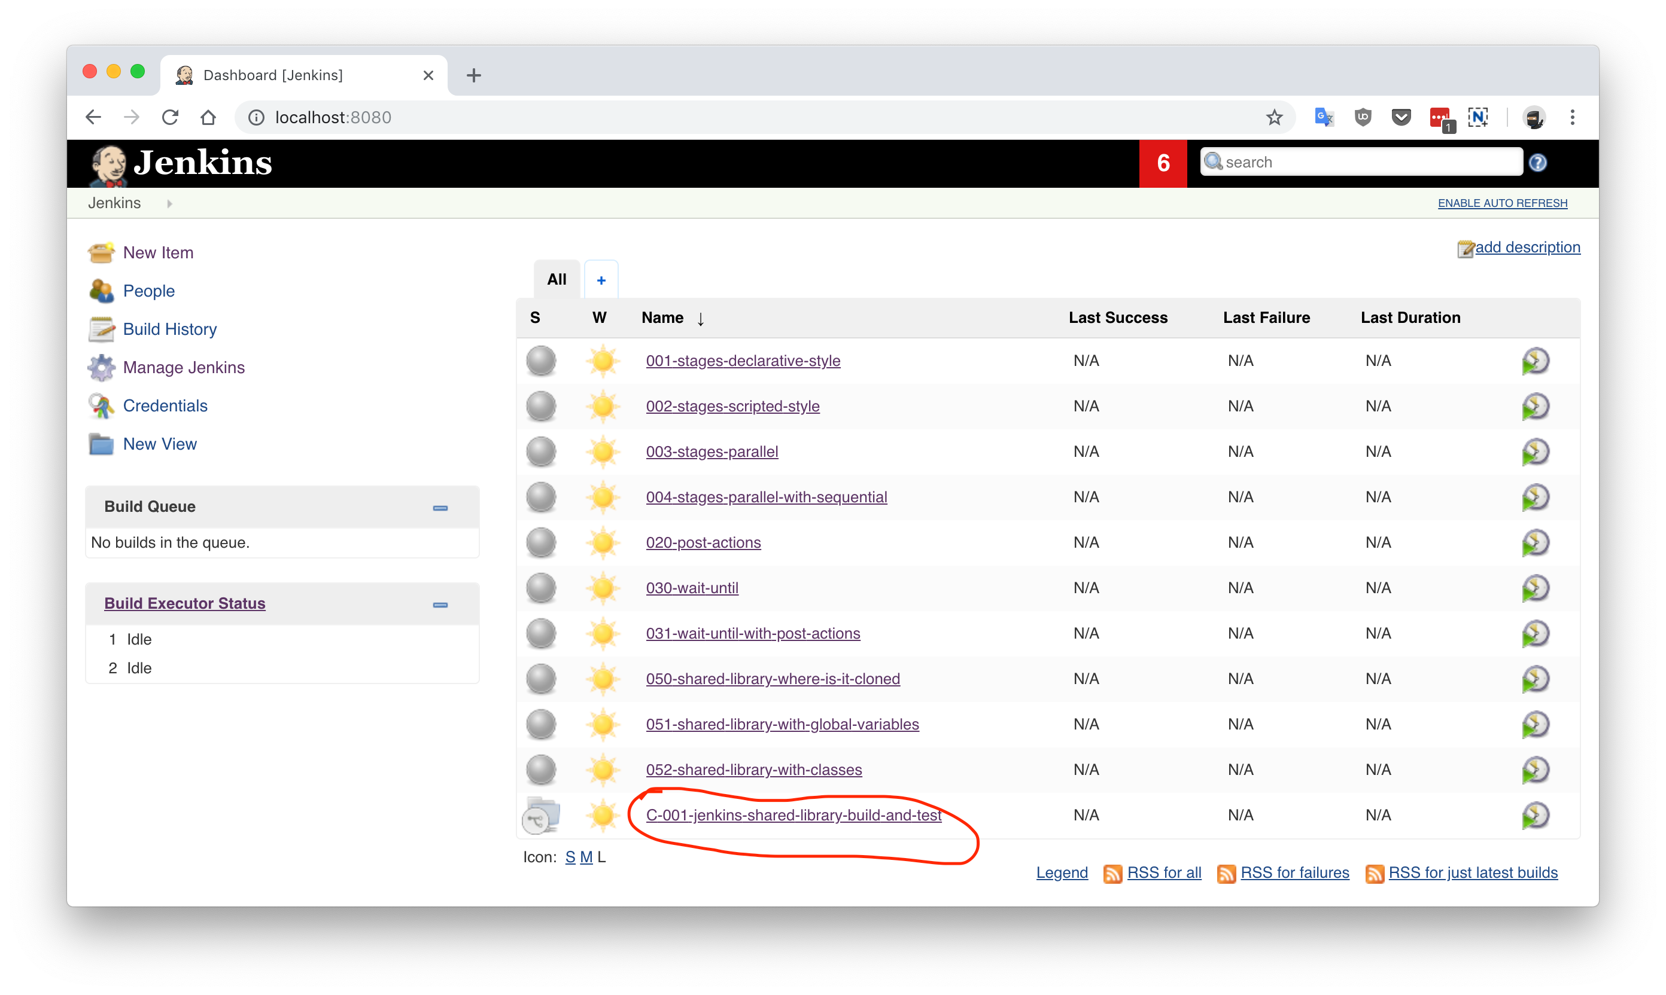Image resolution: width=1666 pixels, height=995 pixels.
Task: Schedule a build for 031-wait-until-with-post-actions
Action: (1535, 634)
